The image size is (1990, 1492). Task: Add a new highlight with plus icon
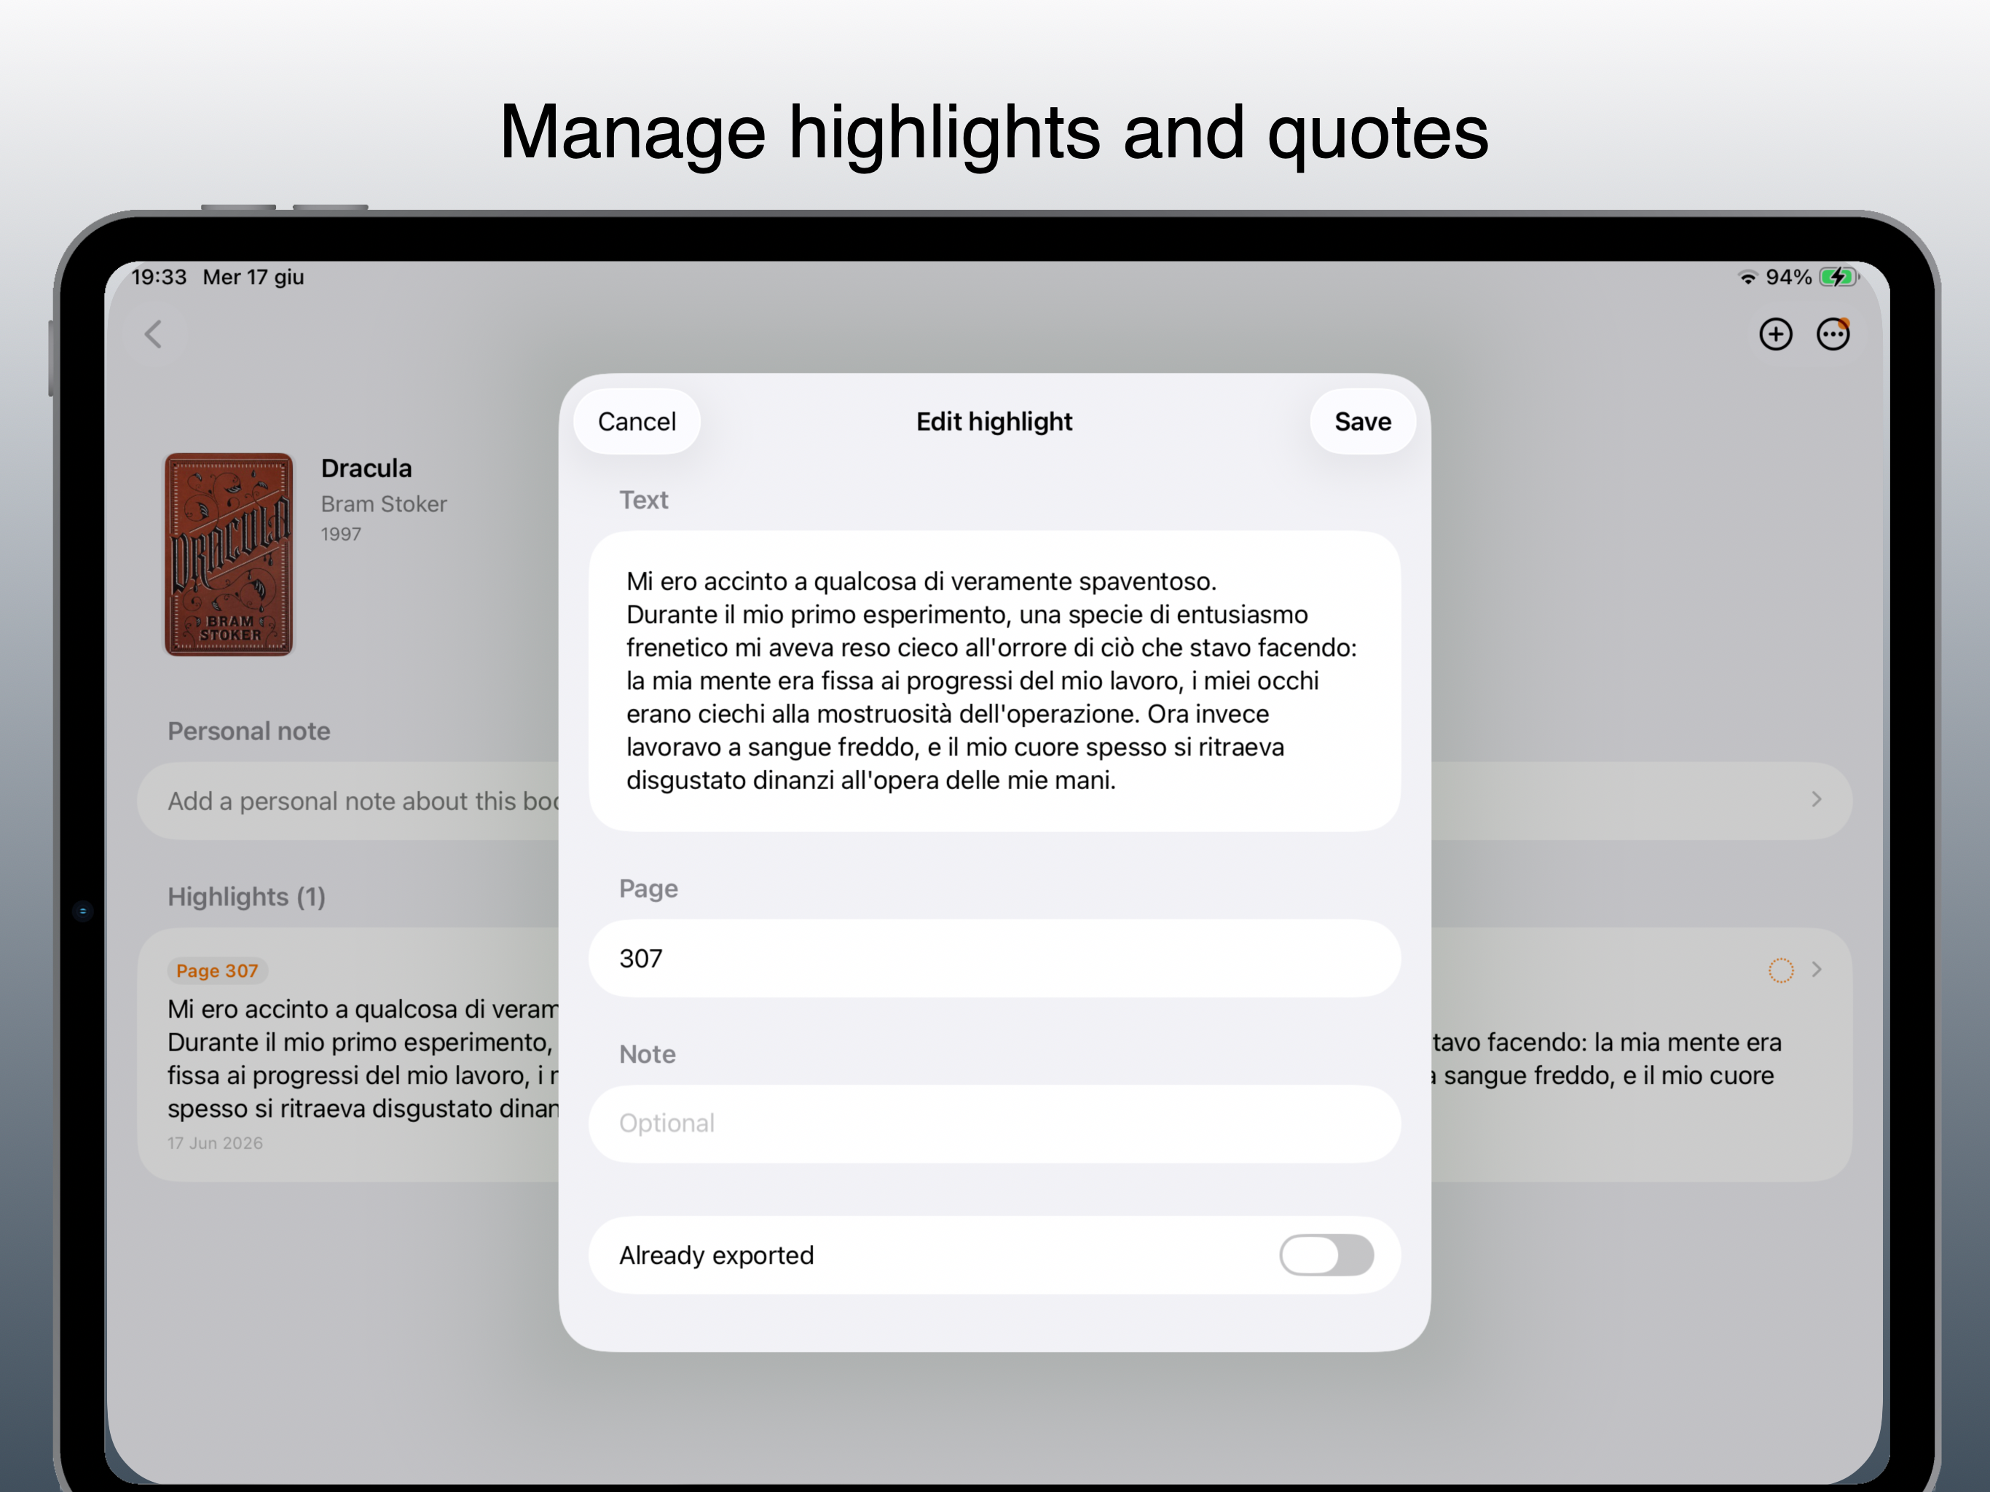point(1775,335)
